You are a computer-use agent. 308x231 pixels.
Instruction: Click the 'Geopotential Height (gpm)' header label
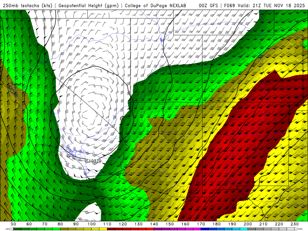[89, 5]
